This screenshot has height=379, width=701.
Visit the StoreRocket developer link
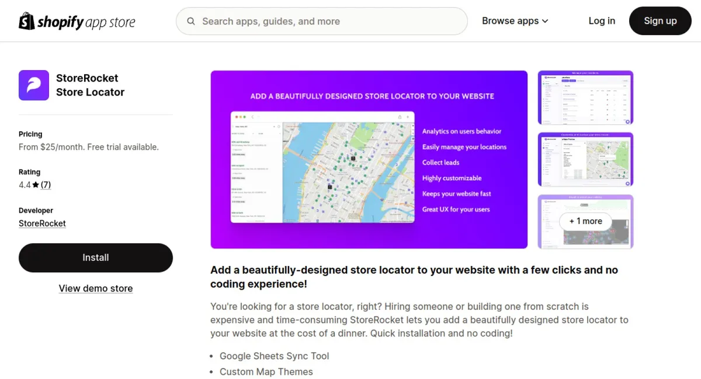(x=42, y=223)
